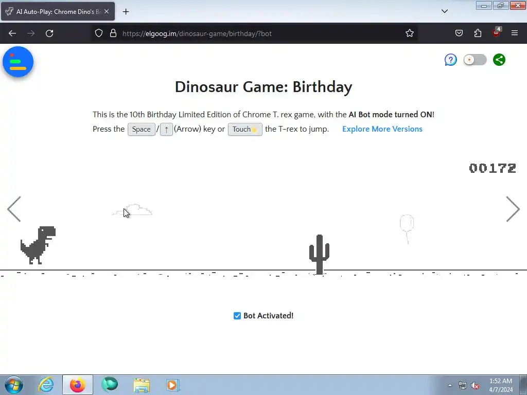Select the AI Auto-Play Chrome Dino tab
The height and width of the screenshot is (395, 527).
pos(58,11)
